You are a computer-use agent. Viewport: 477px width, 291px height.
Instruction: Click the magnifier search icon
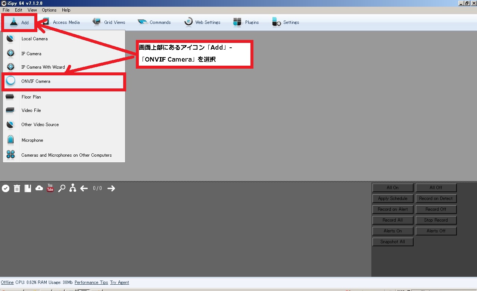pos(62,188)
